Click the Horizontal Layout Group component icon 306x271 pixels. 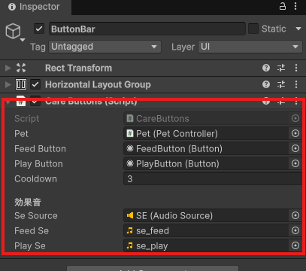[x=21, y=84]
